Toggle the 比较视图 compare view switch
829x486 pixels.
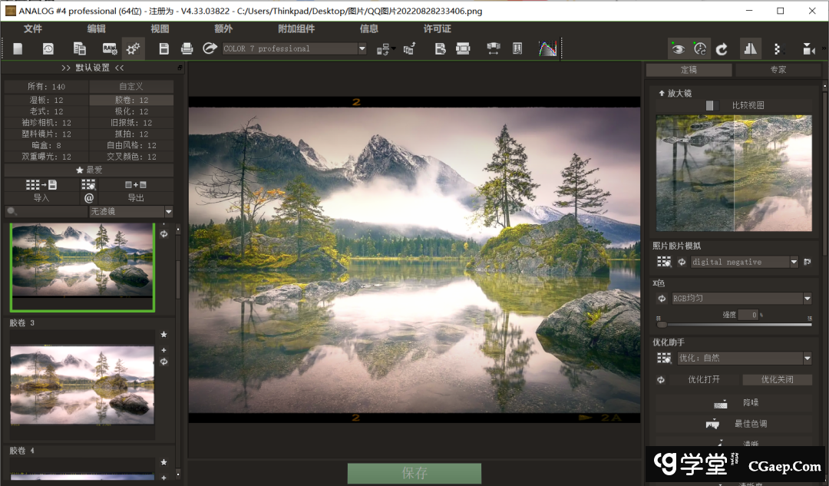(710, 105)
